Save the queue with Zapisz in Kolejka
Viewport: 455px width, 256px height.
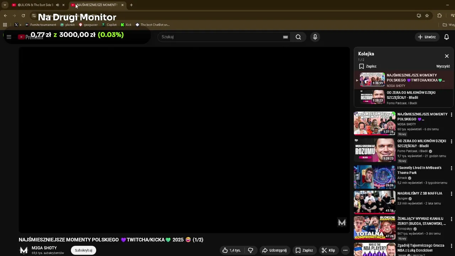coord(368,66)
